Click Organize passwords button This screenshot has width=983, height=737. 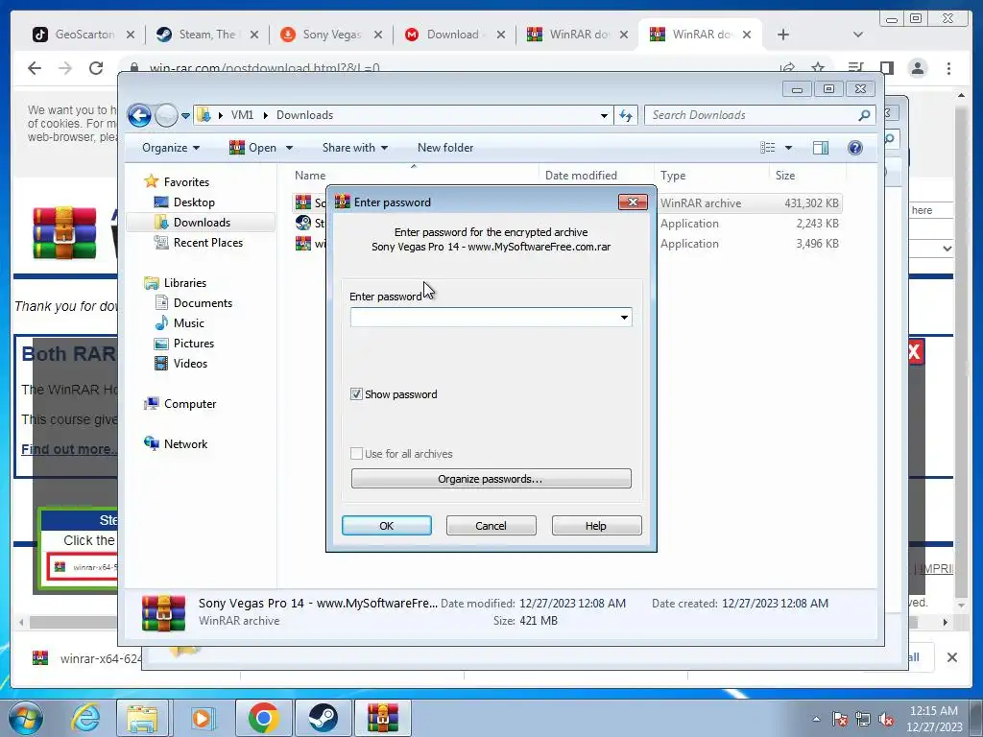coord(491,478)
